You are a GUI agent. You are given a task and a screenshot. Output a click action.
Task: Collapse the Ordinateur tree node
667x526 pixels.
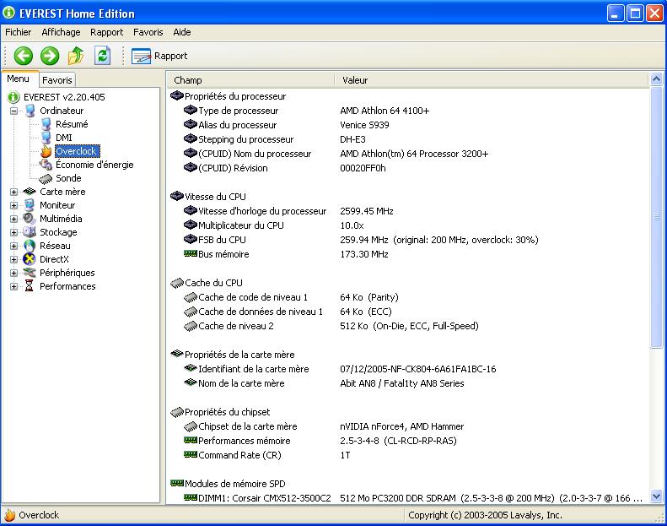tap(13, 111)
